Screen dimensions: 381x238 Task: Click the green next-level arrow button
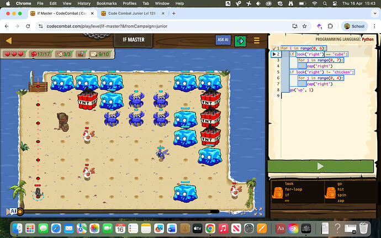pyautogui.click(x=240, y=41)
